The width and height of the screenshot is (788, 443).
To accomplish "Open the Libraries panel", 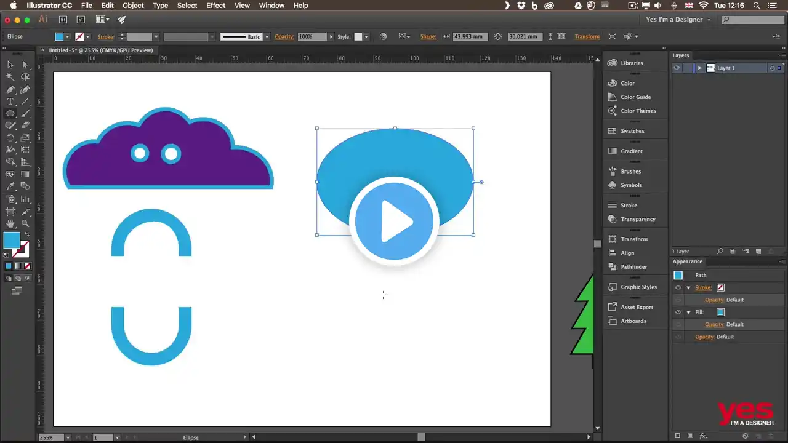I will click(x=632, y=63).
